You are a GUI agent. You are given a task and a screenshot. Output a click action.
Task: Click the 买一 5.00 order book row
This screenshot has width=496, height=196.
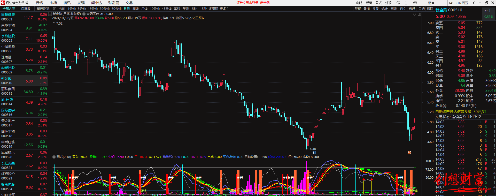pos(466,47)
